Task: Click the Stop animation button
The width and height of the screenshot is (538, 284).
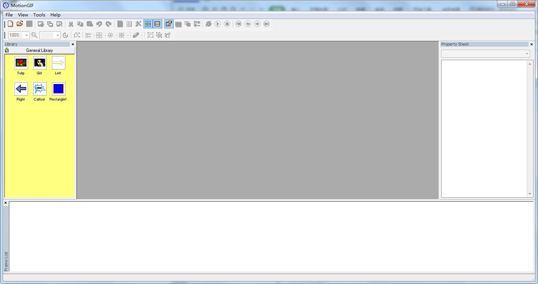Action: point(227,24)
